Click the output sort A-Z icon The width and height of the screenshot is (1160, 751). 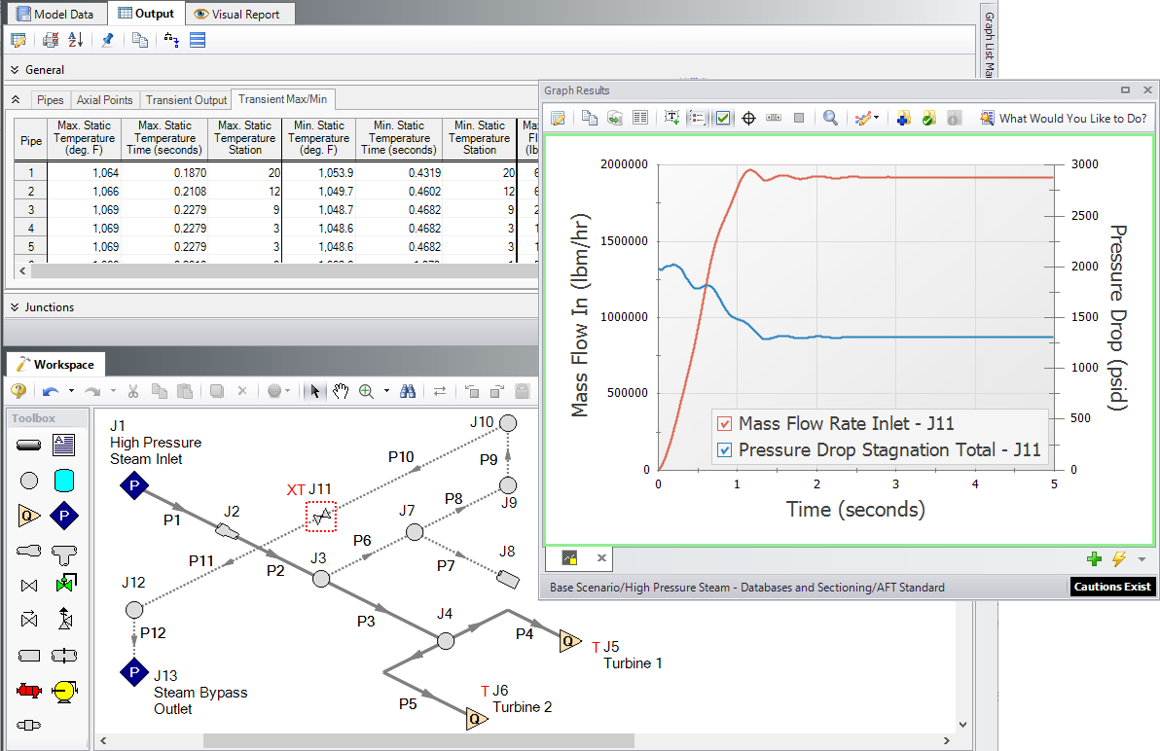pyautogui.click(x=76, y=40)
